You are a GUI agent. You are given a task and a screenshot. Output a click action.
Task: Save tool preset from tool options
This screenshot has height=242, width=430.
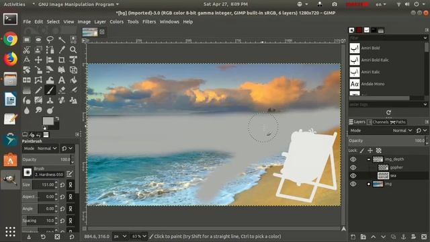[28, 237]
